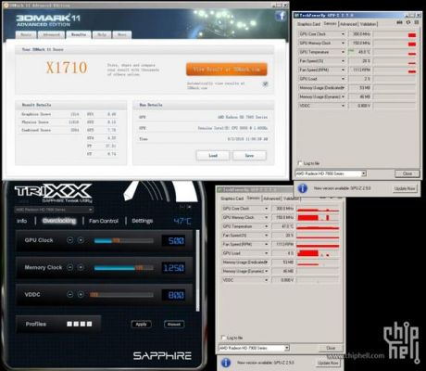426x371 pixels.
Task: Increase Memory Clock with the plus icon
Action: pyautogui.click(x=81, y=267)
